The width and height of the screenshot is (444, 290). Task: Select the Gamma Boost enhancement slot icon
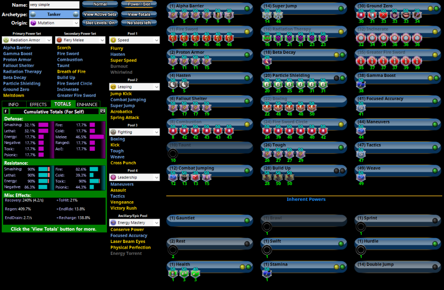[361, 84]
